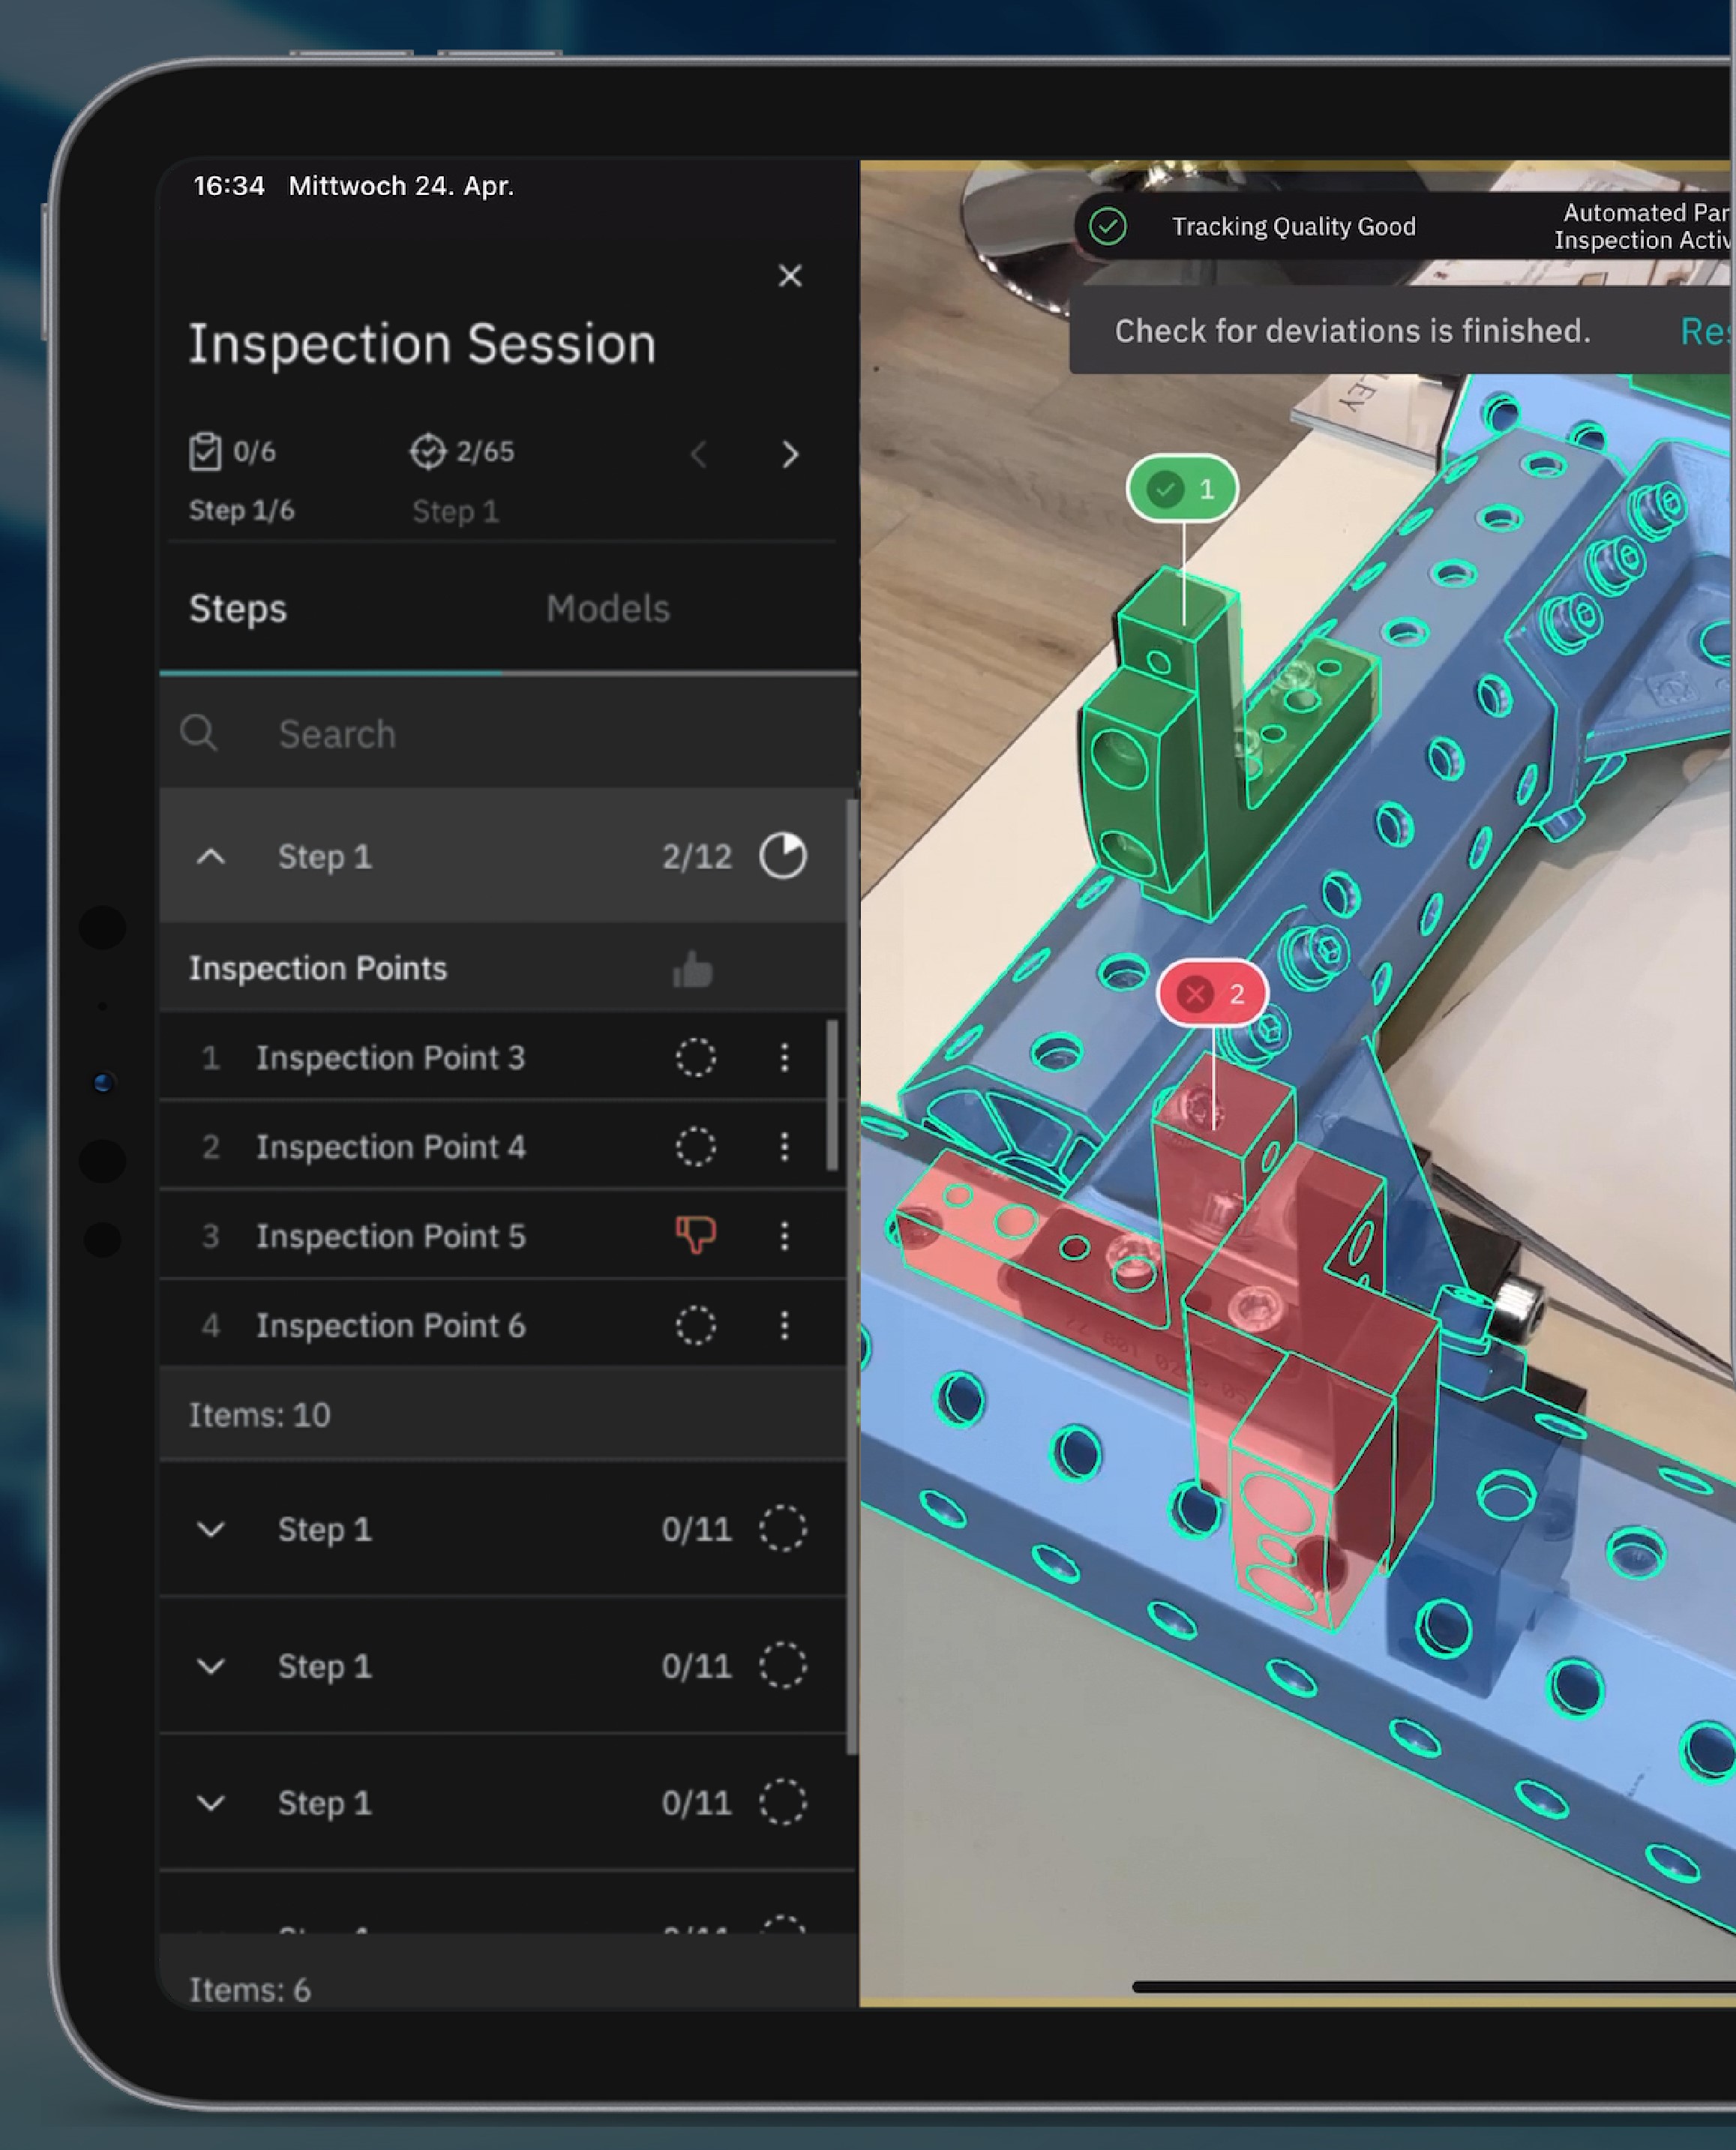Expand the second collapsed Step 1 0/11 row

[x=211, y=1666]
